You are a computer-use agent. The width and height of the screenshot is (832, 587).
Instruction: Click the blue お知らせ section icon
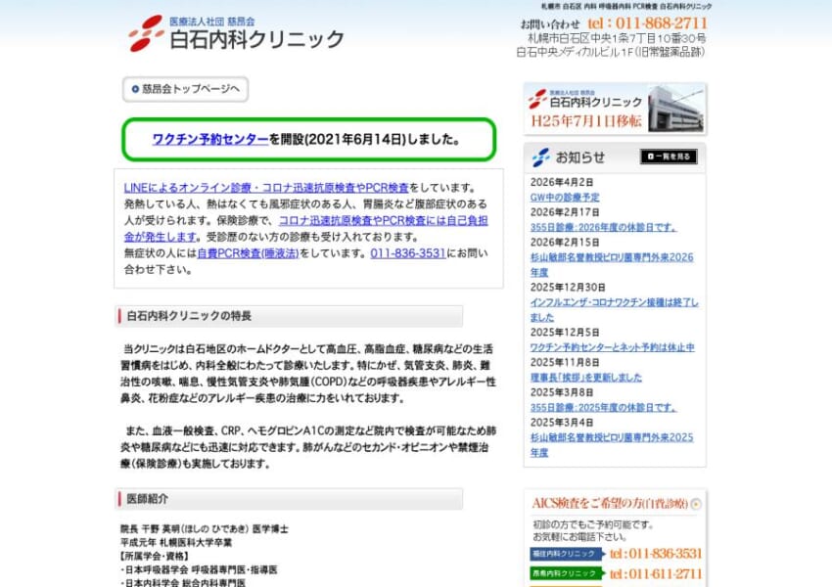click(540, 157)
